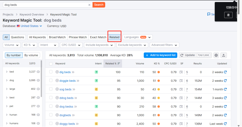Sort by Related % column icon
This screenshot has height=127, width=242.
(119, 64)
